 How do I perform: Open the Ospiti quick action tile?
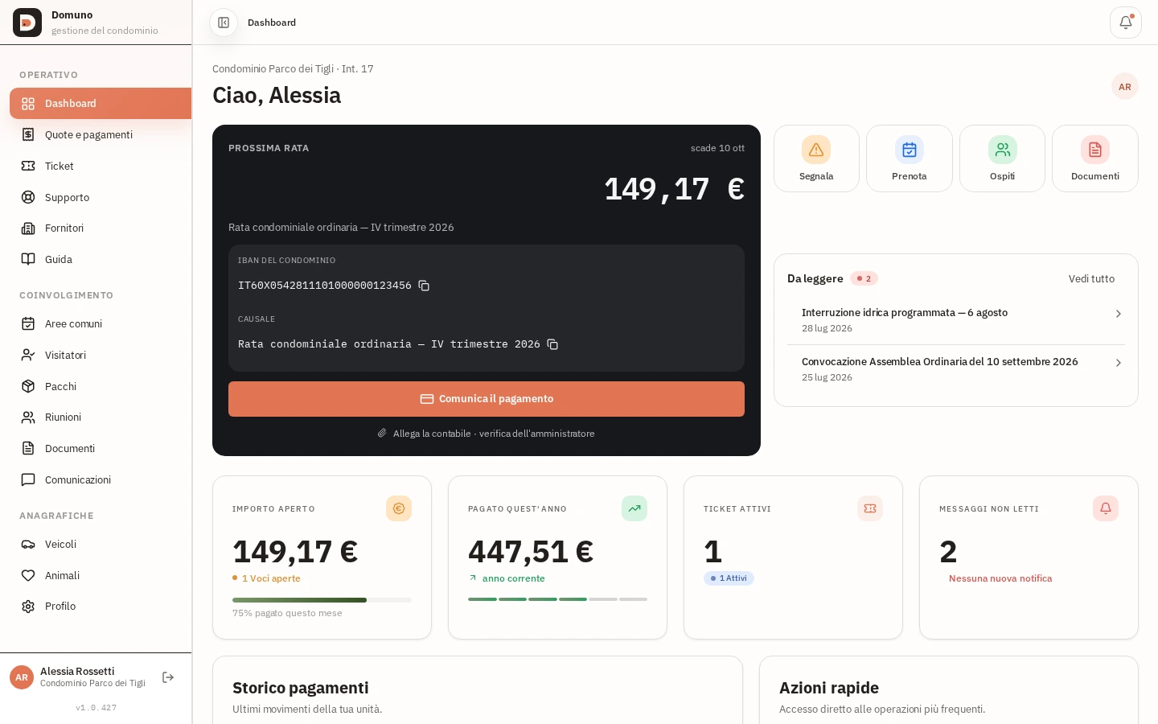[1002, 158]
